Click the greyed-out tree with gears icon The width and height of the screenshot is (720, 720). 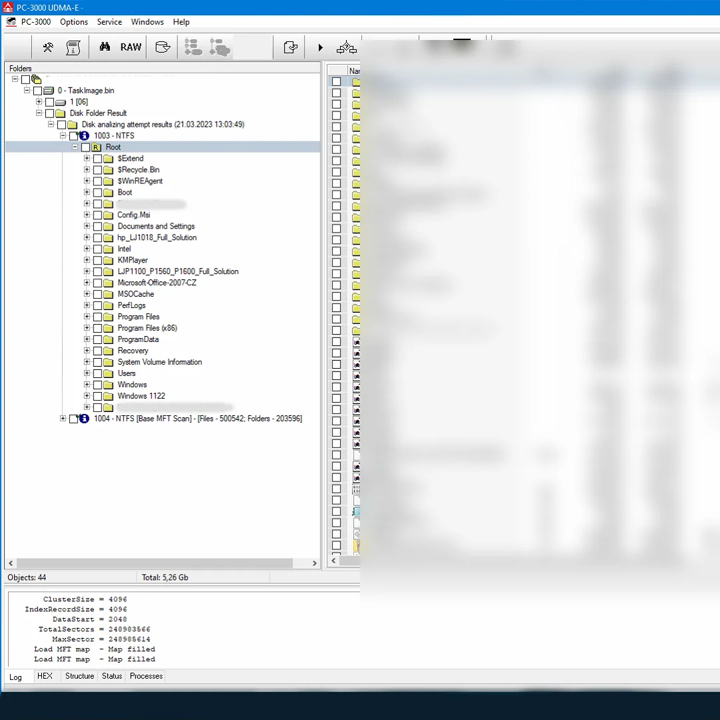pyautogui.click(x=219, y=47)
